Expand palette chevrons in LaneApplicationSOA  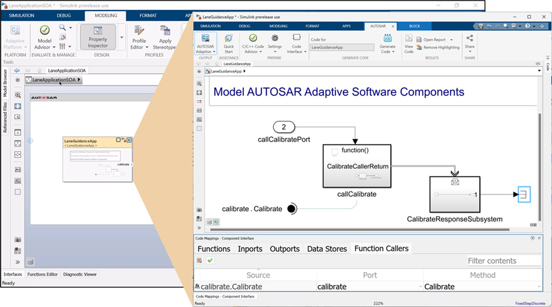tap(18, 262)
